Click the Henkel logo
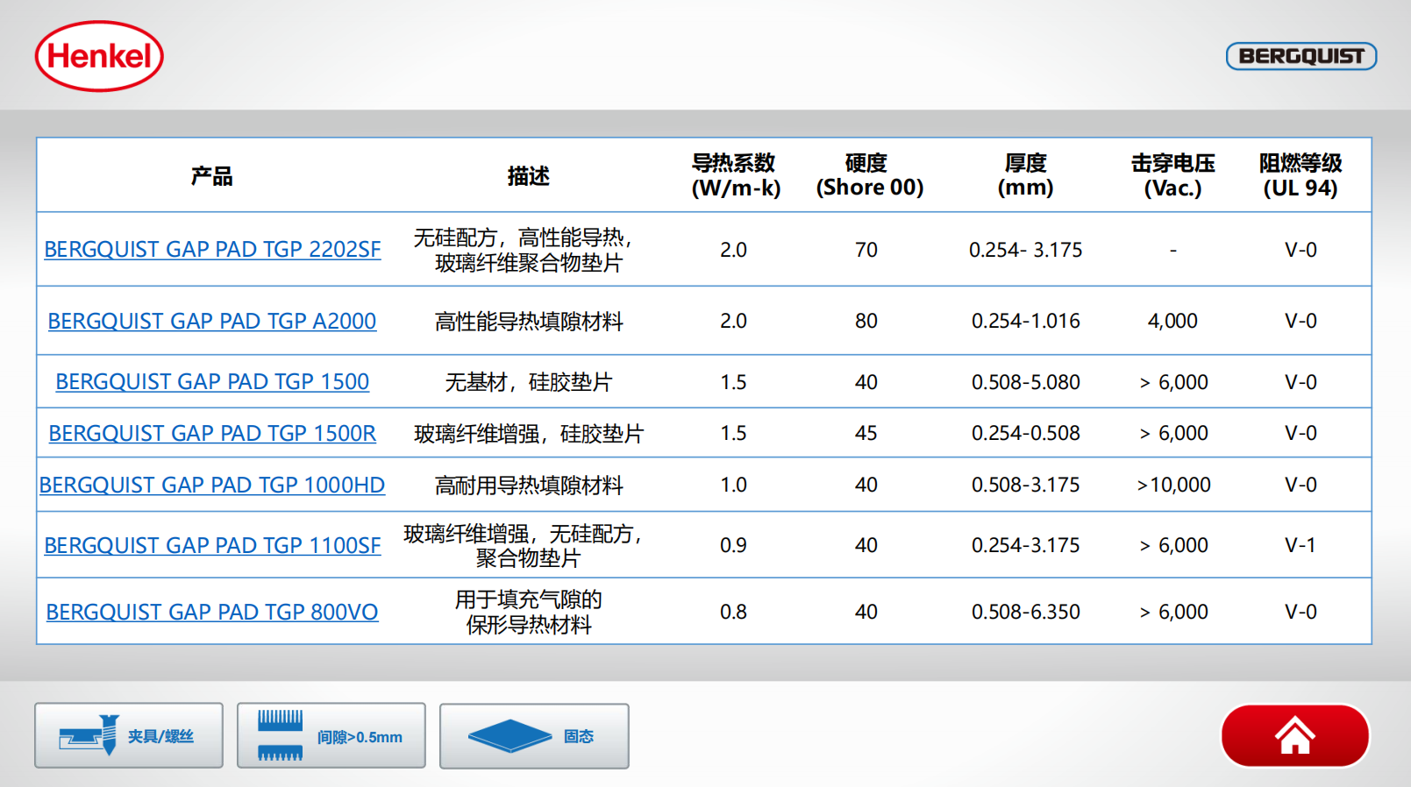Screen dimensions: 1411x787 (99, 56)
